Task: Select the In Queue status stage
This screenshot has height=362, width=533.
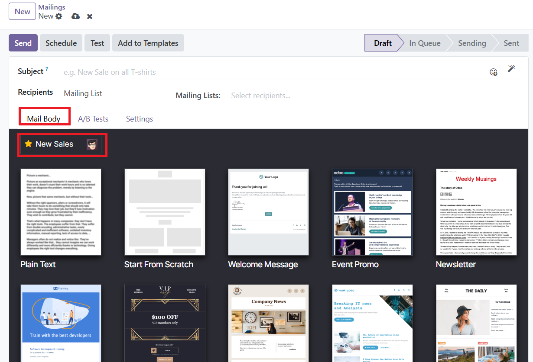Action: (425, 43)
